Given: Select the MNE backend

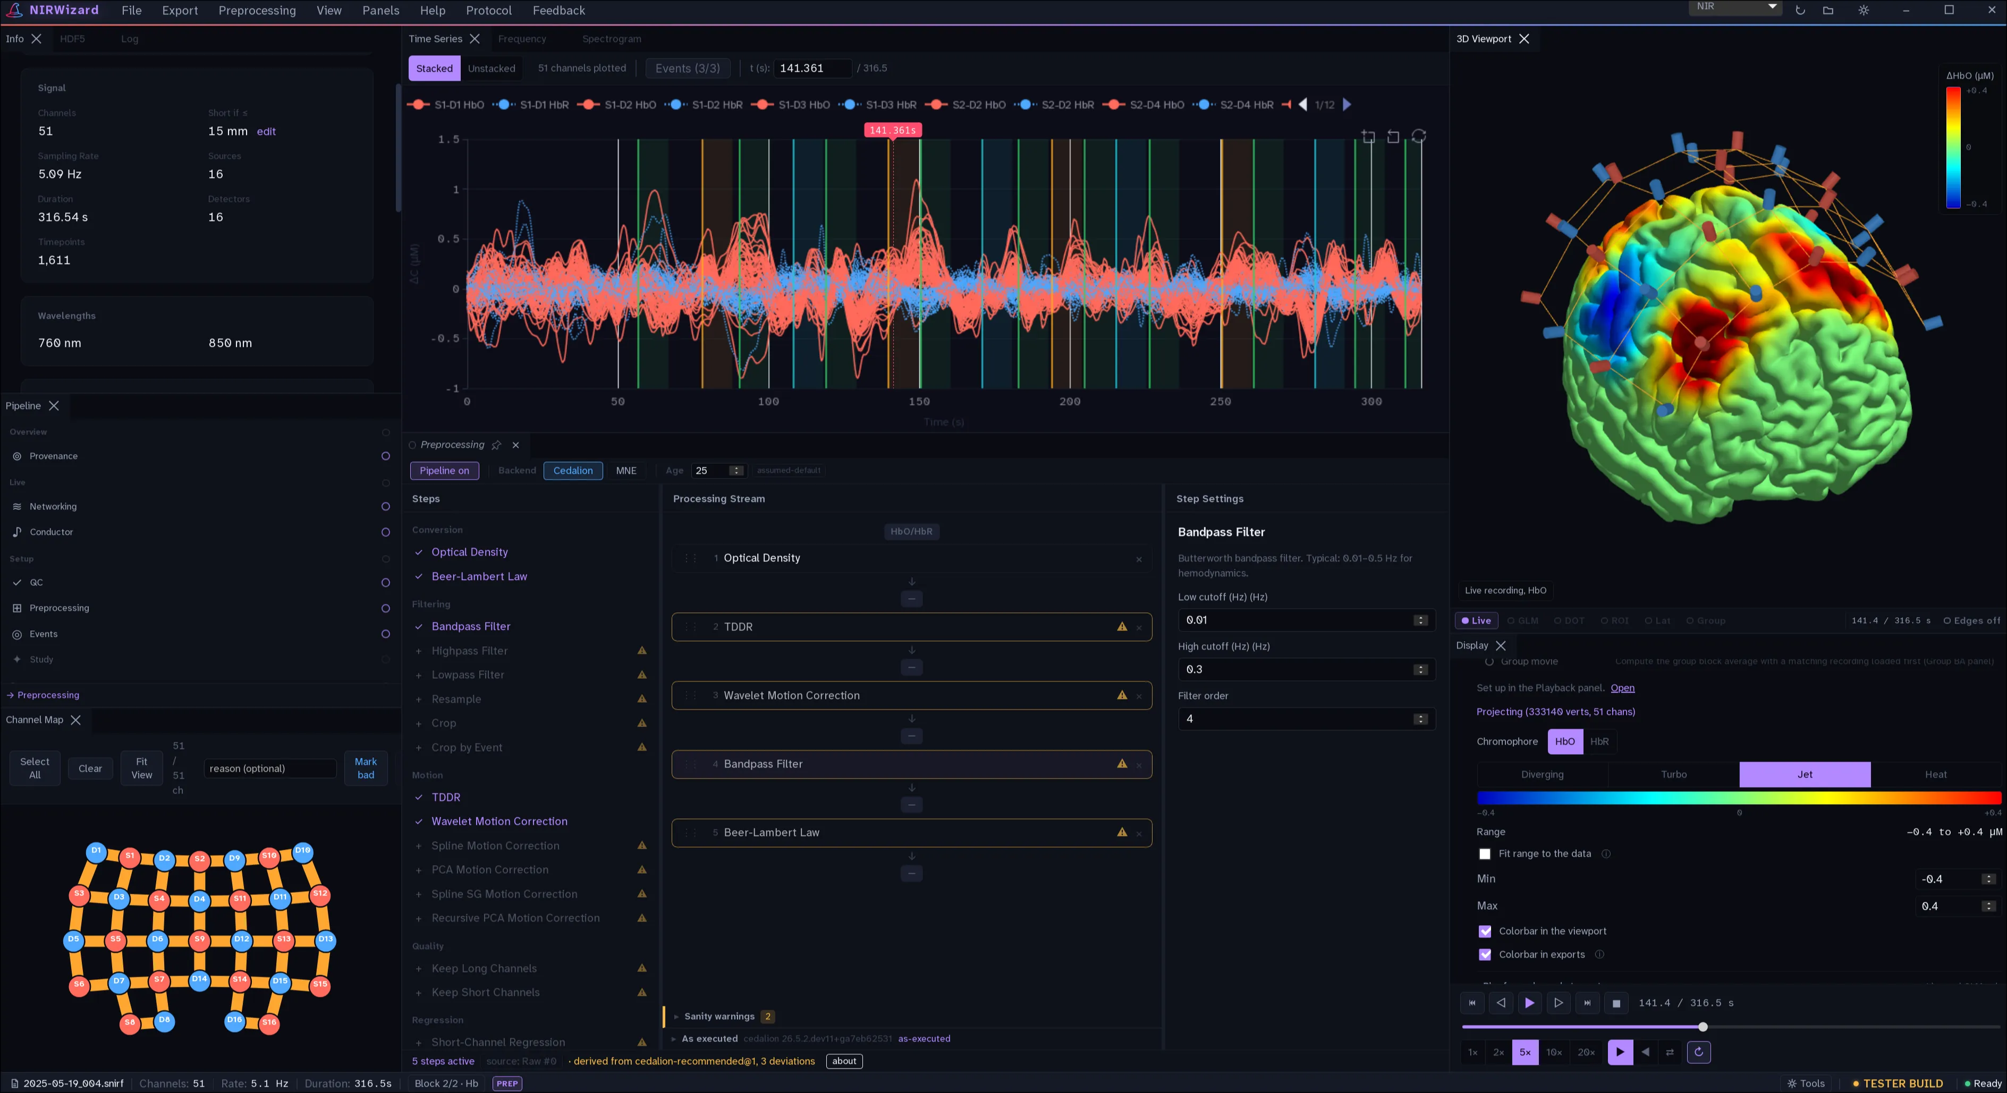Looking at the screenshot, I should pos(626,470).
